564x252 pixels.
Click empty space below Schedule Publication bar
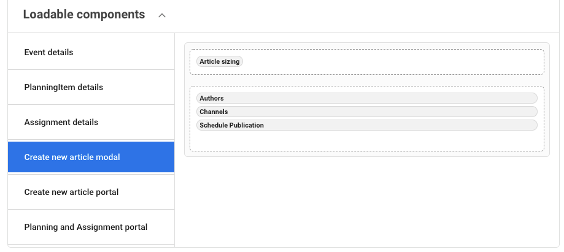(x=366, y=141)
